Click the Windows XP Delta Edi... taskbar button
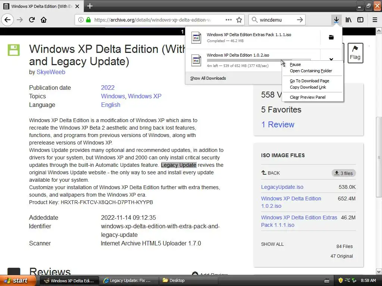 [x=69, y=280]
